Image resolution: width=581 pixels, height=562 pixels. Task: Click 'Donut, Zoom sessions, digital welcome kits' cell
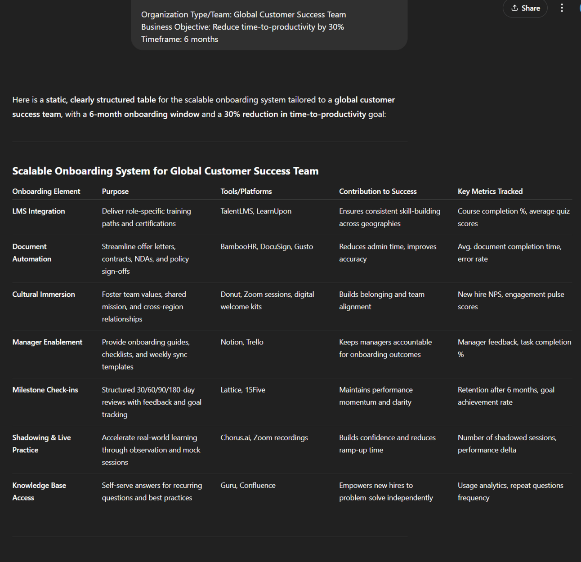coord(267,300)
